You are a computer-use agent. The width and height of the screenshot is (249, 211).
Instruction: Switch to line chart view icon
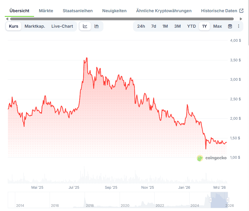tap(85, 26)
